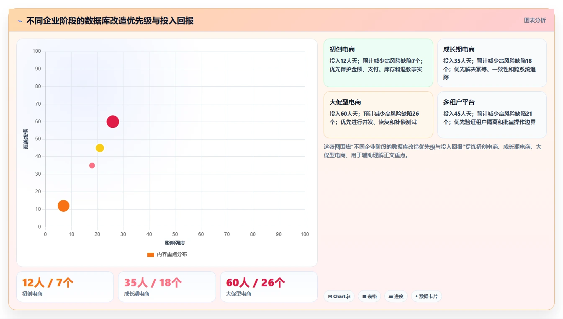Open the 成长期电商 info card at top right
This screenshot has width=563, height=319.
click(492, 63)
